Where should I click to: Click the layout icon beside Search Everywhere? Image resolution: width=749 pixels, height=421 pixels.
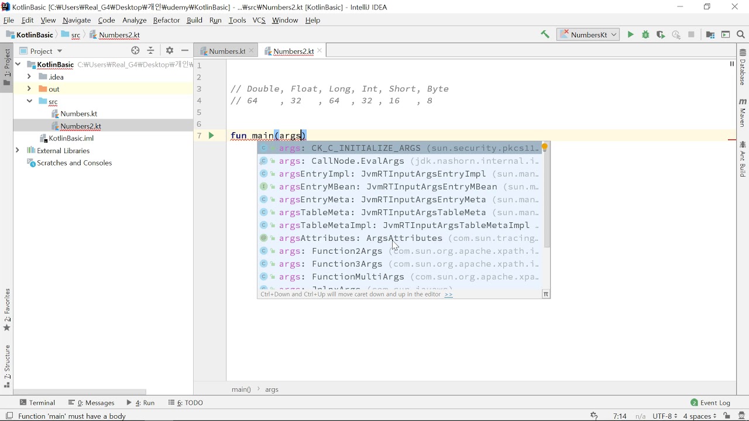click(726, 35)
